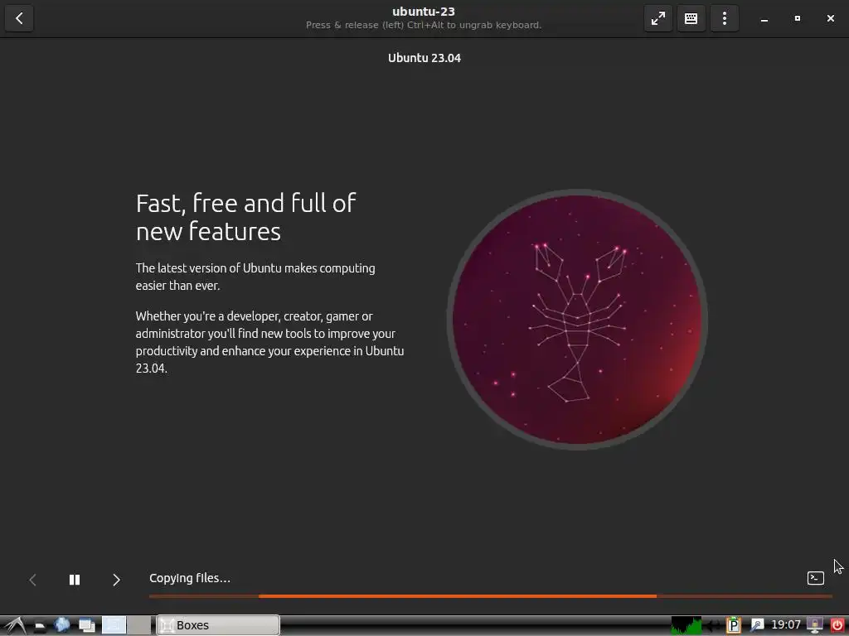Viewport: 849px width, 636px height.
Task: Click the 'The latest version of Ubuntu' paragraph
Action: pos(255,277)
